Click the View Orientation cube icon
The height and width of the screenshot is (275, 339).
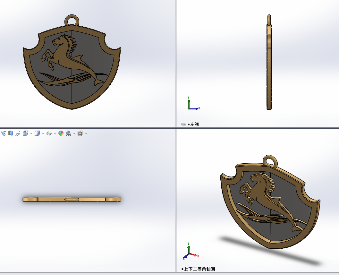[25, 133]
